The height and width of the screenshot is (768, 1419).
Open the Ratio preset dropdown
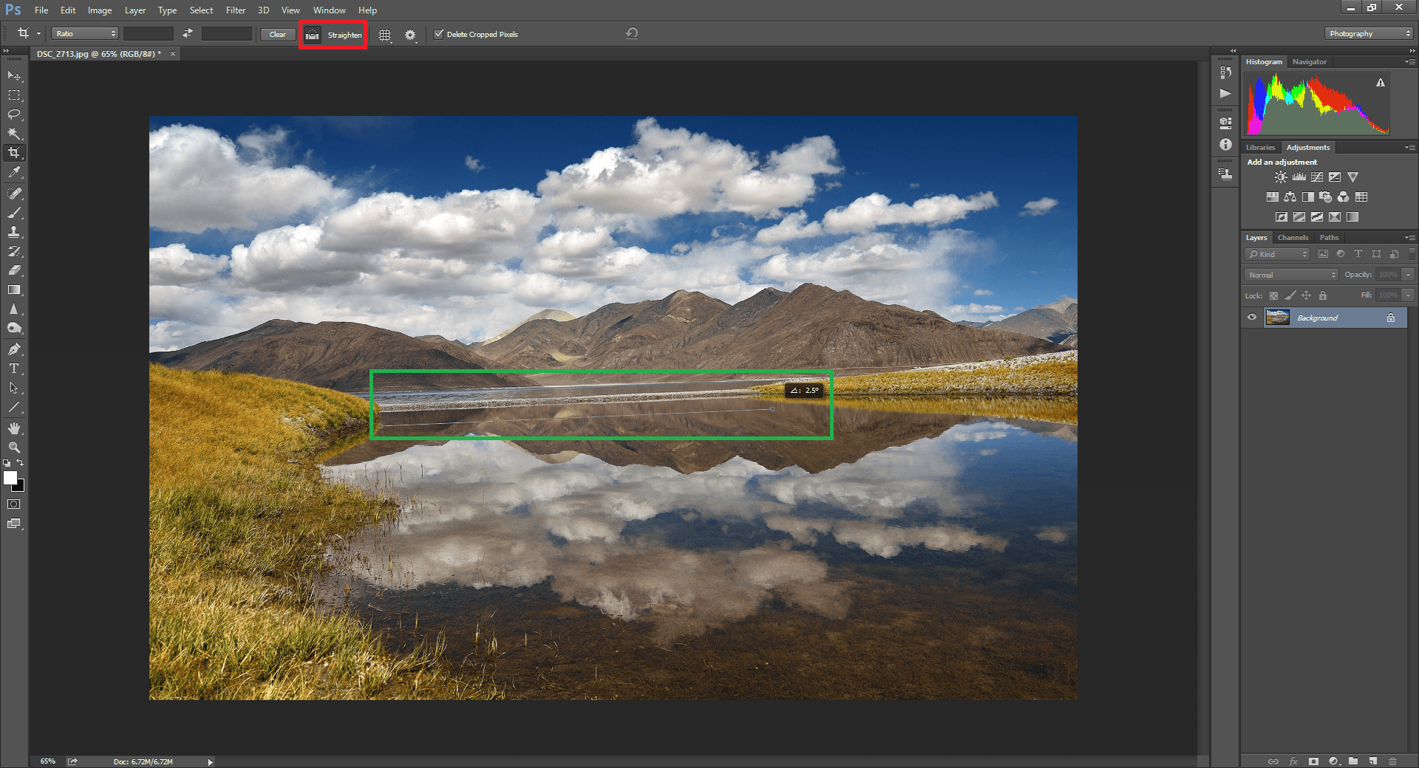[85, 34]
